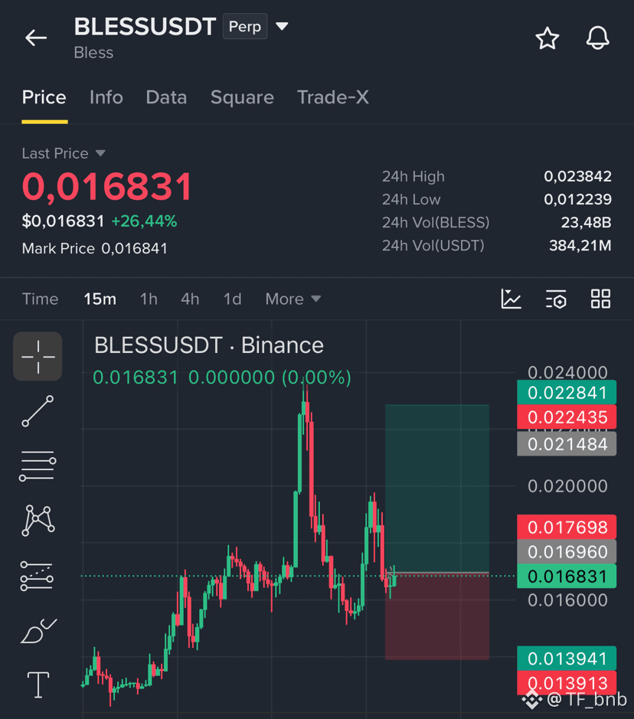Image resolution: width=634 pixels, height=719 pixels.
Task: Click the red stop-loss zone on chart
Action: click(x=437, y=616)
